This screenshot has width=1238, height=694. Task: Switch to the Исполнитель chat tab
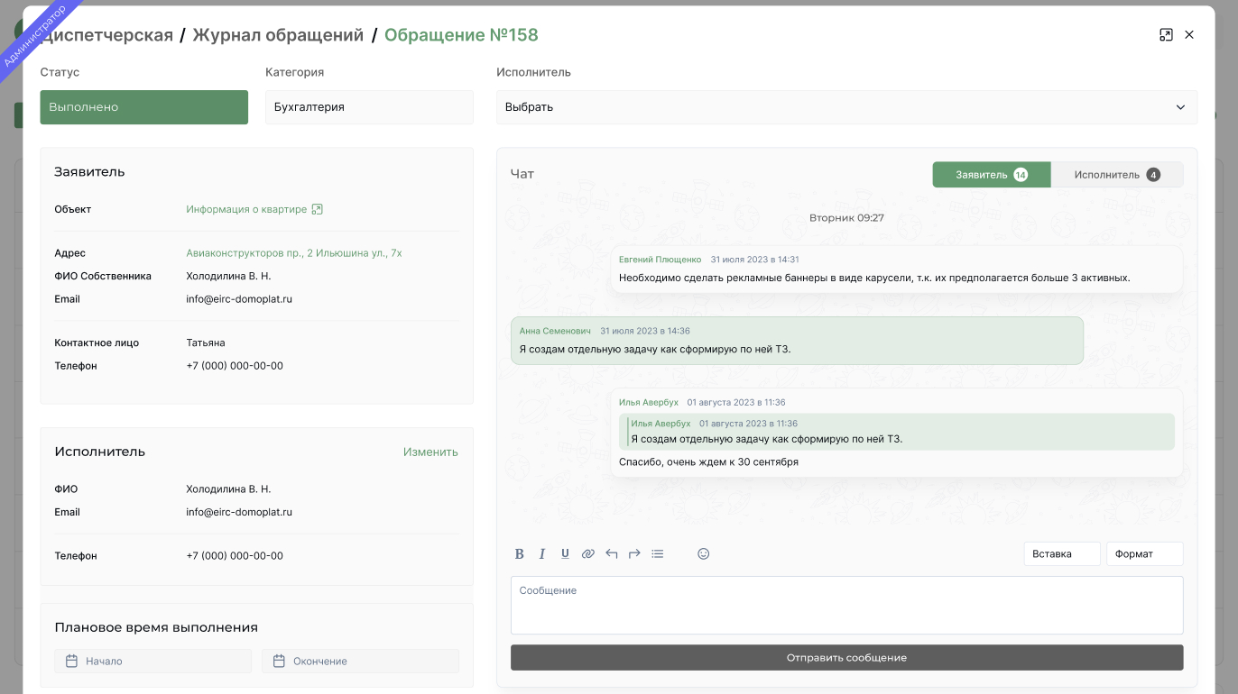coord(1116,175)
